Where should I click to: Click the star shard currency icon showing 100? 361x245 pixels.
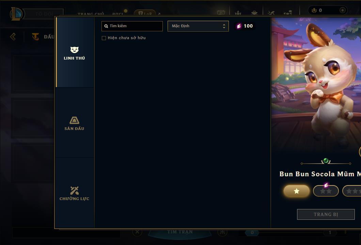[239, 26]
